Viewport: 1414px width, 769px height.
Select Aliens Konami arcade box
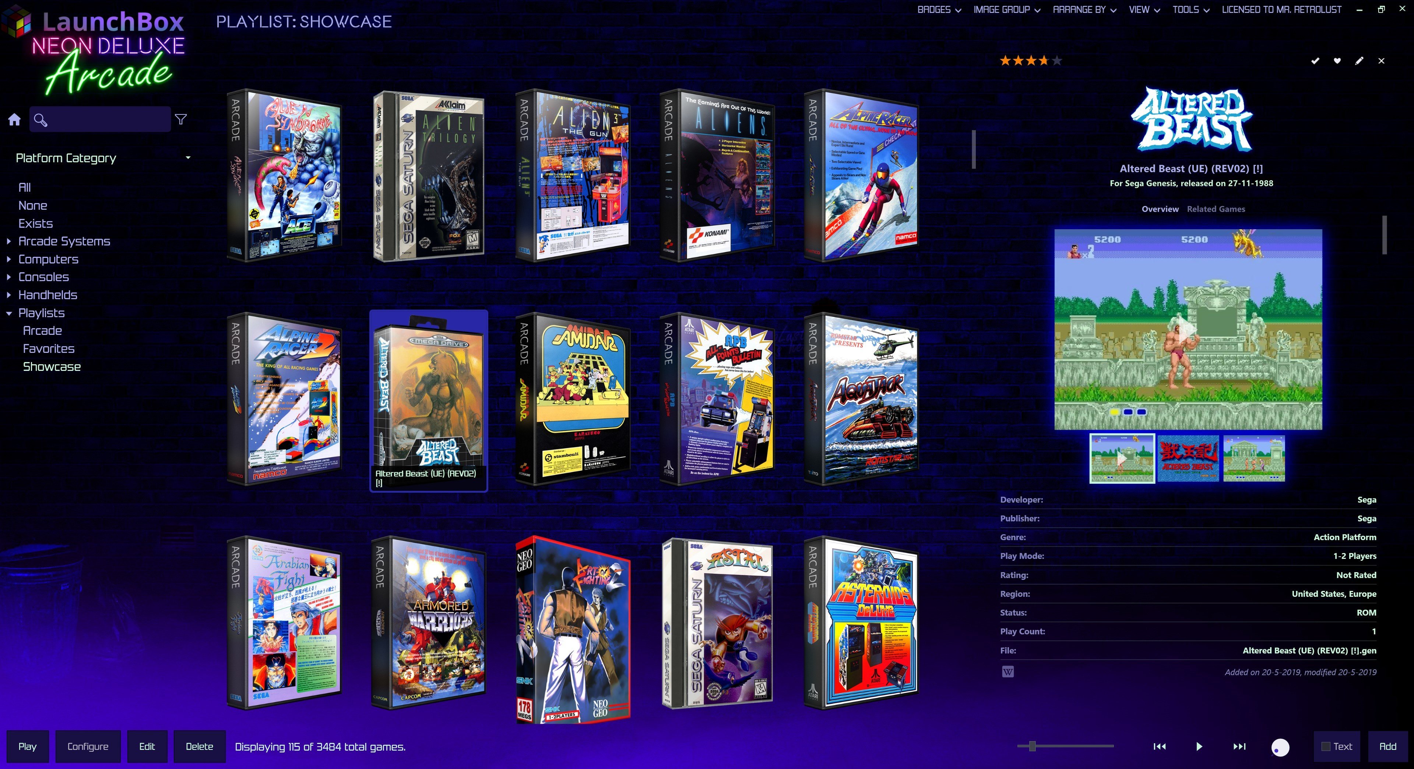pos(717,175)
